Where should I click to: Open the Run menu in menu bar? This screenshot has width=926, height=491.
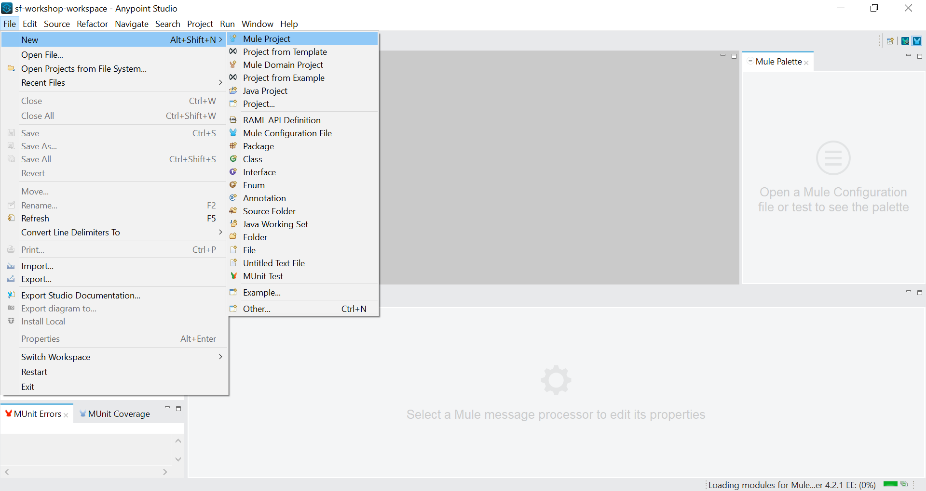coord(227,24)
